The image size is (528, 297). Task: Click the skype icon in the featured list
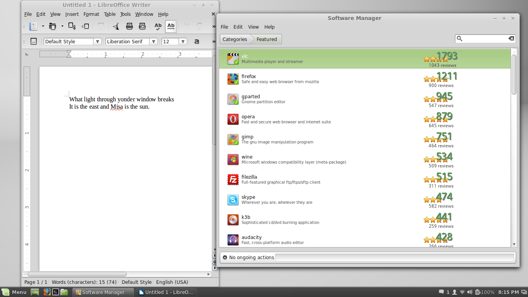tap(233, 200)
